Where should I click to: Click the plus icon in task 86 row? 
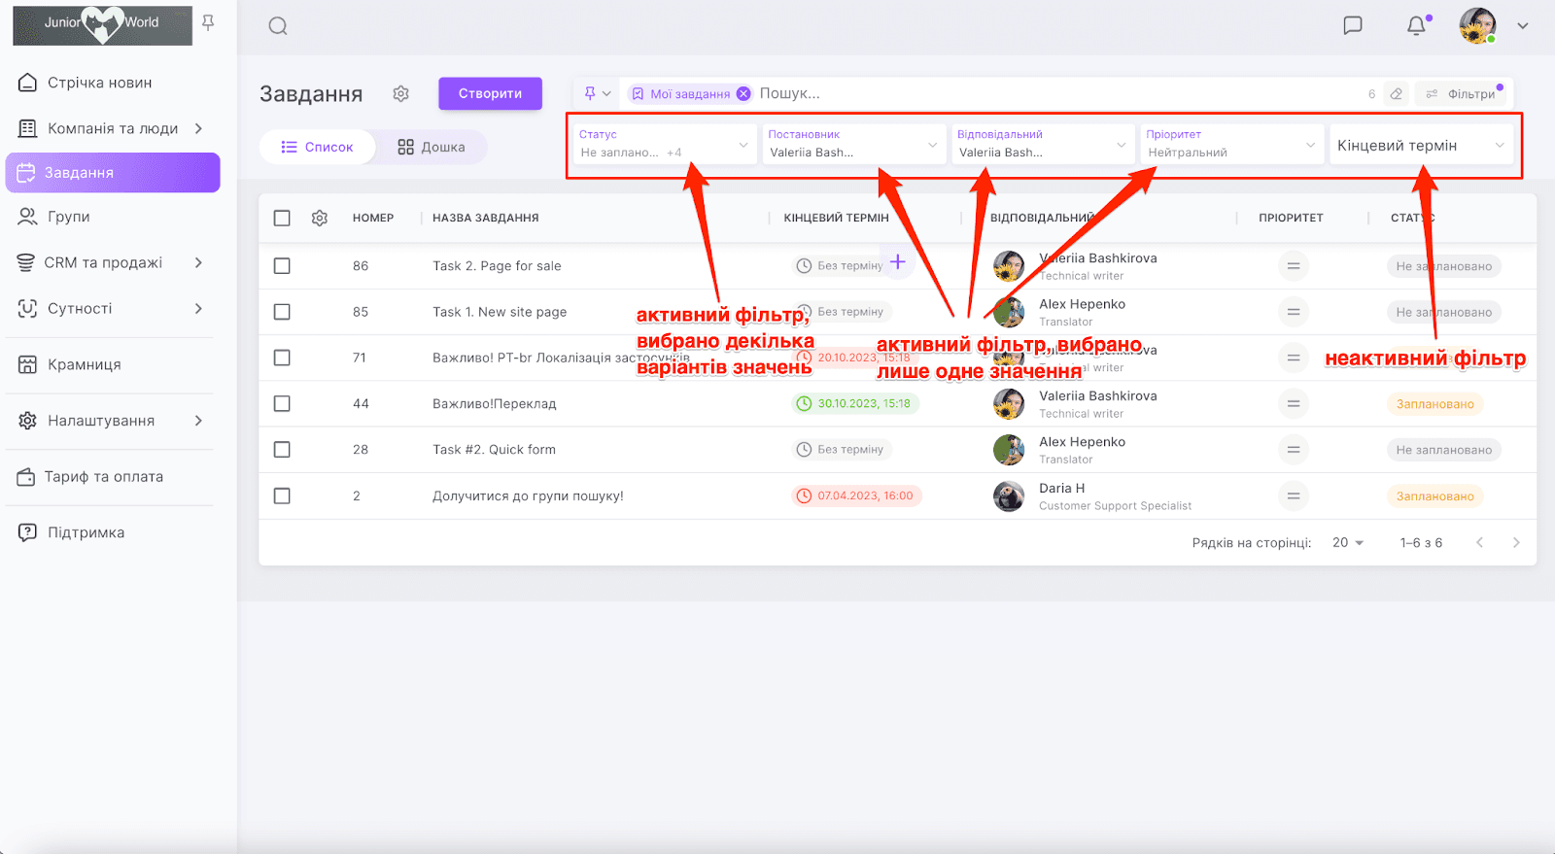click(898, 261)
